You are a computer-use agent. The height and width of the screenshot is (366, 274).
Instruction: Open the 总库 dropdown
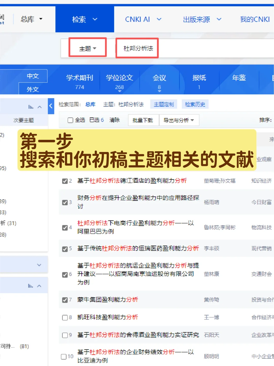[x=31, y=19]
